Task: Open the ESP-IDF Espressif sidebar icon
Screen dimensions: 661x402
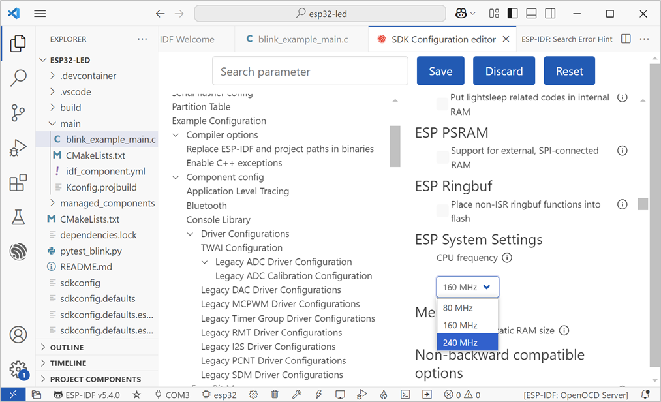Action: (x=18, y=252)
